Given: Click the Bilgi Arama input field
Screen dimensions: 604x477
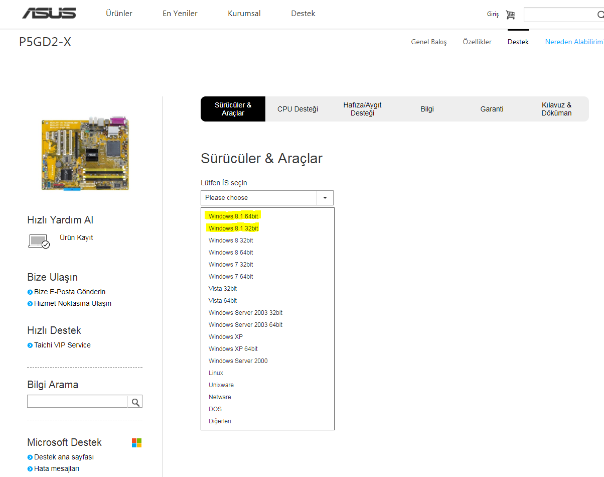Looking at the screenshot, I should (x=78, y=402).
